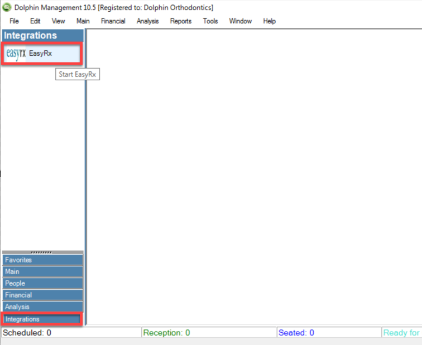Open the View menu
Screen dimensions: 422x345
click(59, 21)
